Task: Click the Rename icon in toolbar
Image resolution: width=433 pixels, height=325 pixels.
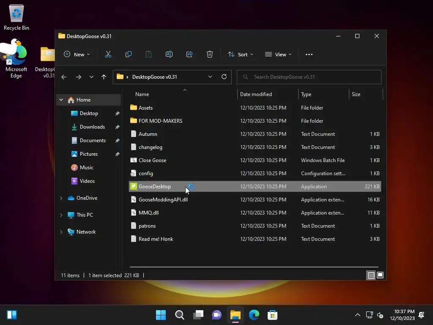Action: click(x=169, y=55)
